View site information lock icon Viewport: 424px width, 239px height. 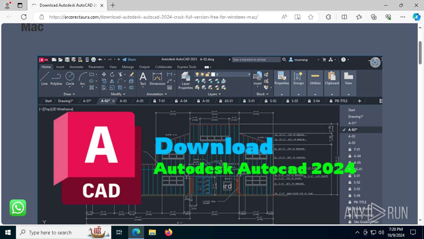42,17
